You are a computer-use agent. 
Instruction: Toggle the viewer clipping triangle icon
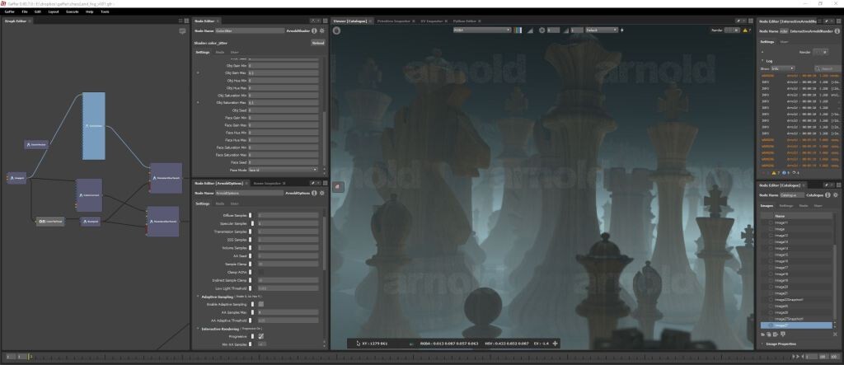click(x=530, y=30)
